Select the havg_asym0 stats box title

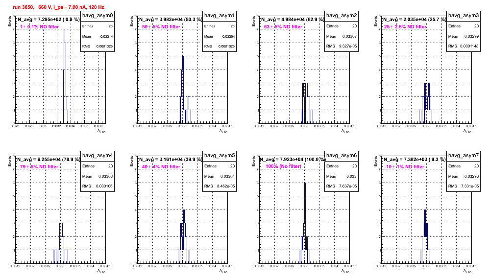98,15
